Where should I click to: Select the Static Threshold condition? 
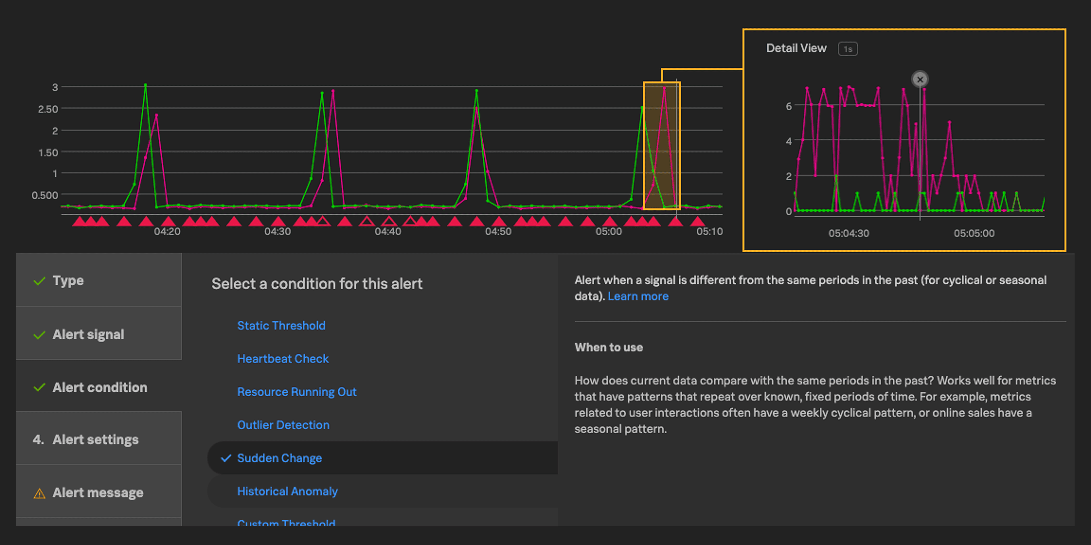coord(281,325)
